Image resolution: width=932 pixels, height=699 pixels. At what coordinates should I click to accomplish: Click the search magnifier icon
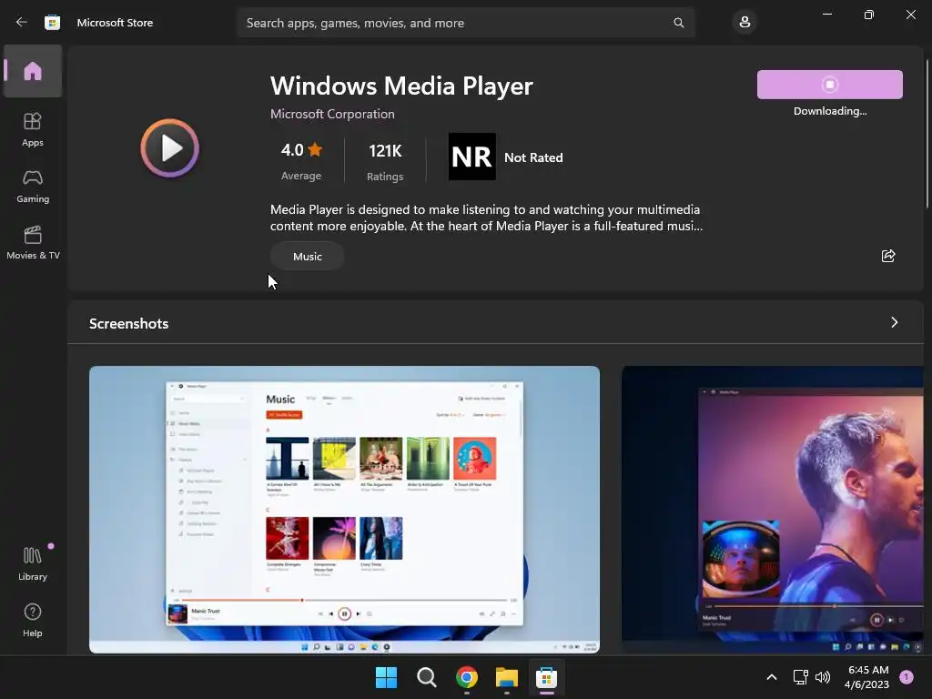tap(678, 23)
